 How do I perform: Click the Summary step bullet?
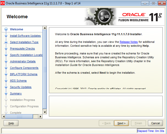[x=6, y=93]
